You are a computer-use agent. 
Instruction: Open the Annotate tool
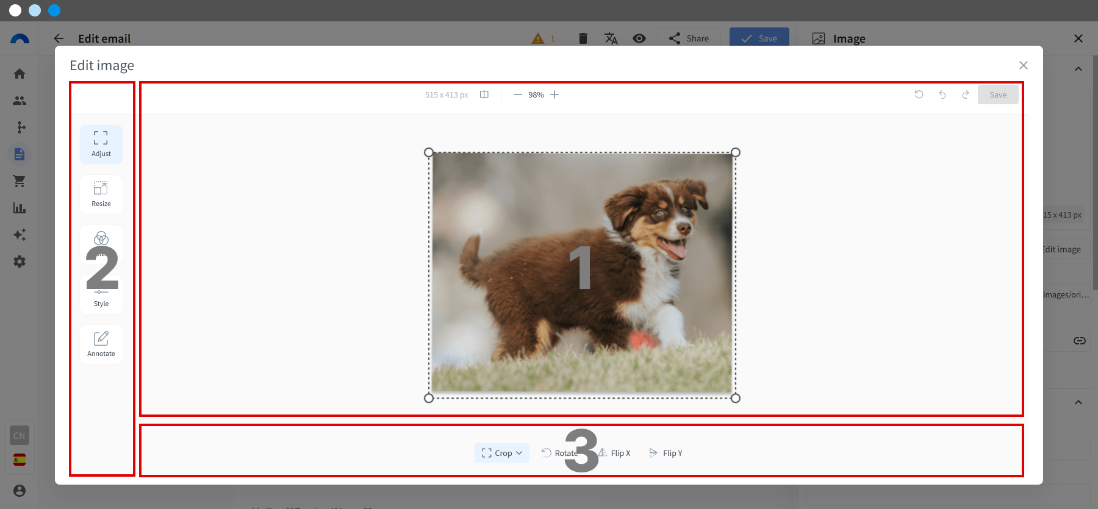tap(101, 344)
